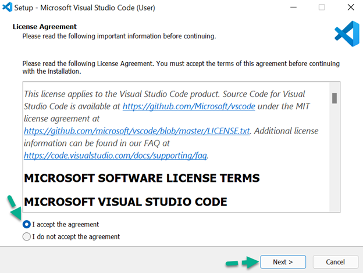This screenshot has height=273, width=363.
Task: Click the 'License Agreement' page title
Action: tap(44, 27)
